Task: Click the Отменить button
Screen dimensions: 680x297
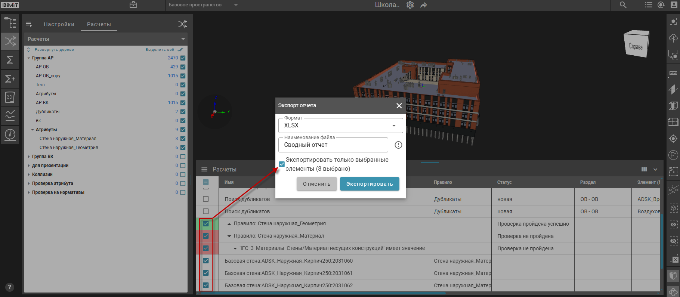Action: pyautogui.click(x=316, y=184)
